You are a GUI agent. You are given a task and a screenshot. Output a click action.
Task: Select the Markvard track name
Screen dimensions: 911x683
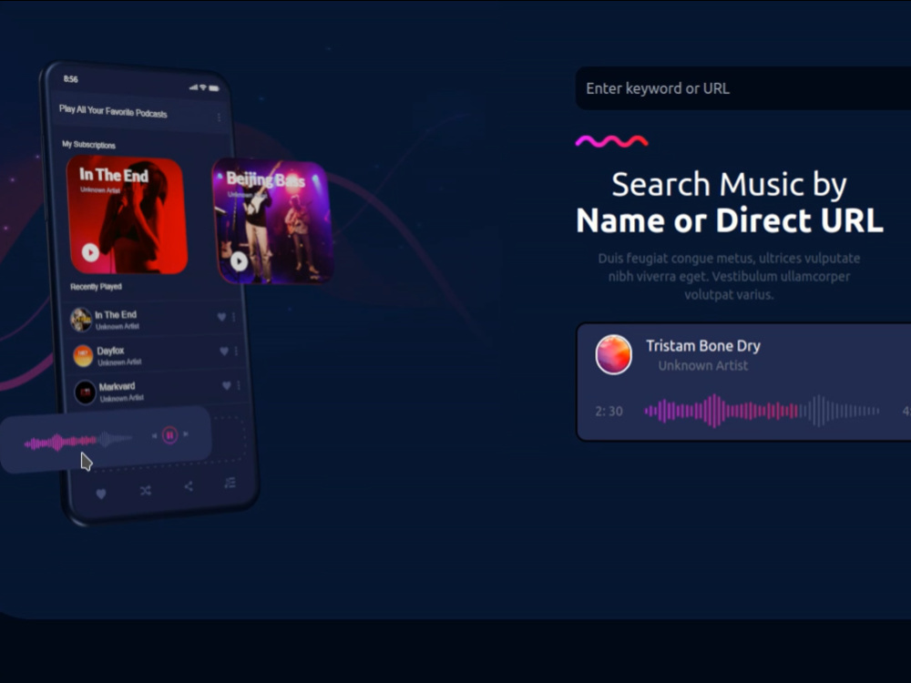pos(117,386)
